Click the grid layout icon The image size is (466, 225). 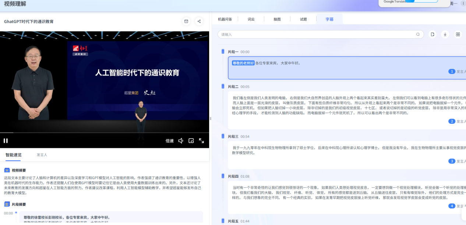click(x=458, y=35)
